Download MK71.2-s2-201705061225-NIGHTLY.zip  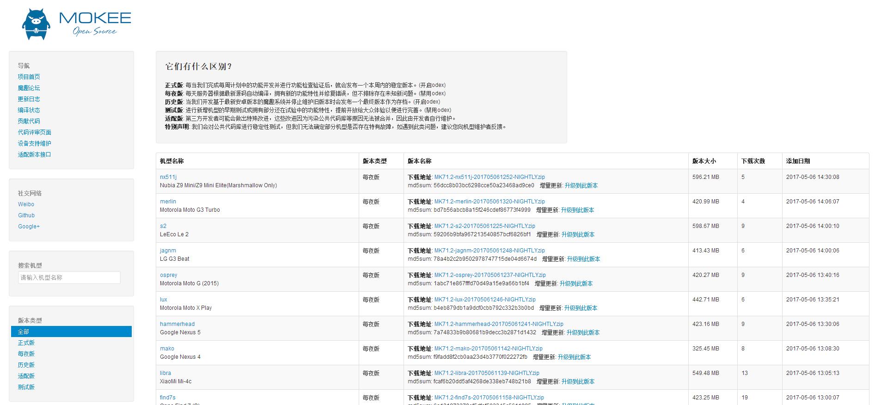point(485,226)
